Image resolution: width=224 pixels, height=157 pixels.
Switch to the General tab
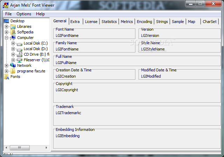pyautogui.click(x=60, y=21)
